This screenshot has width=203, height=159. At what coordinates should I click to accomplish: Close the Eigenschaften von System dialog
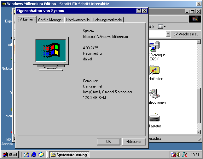144,11
